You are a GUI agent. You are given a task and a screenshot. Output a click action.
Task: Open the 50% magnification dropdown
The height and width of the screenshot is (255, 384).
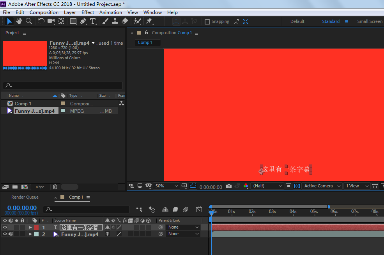166,186
